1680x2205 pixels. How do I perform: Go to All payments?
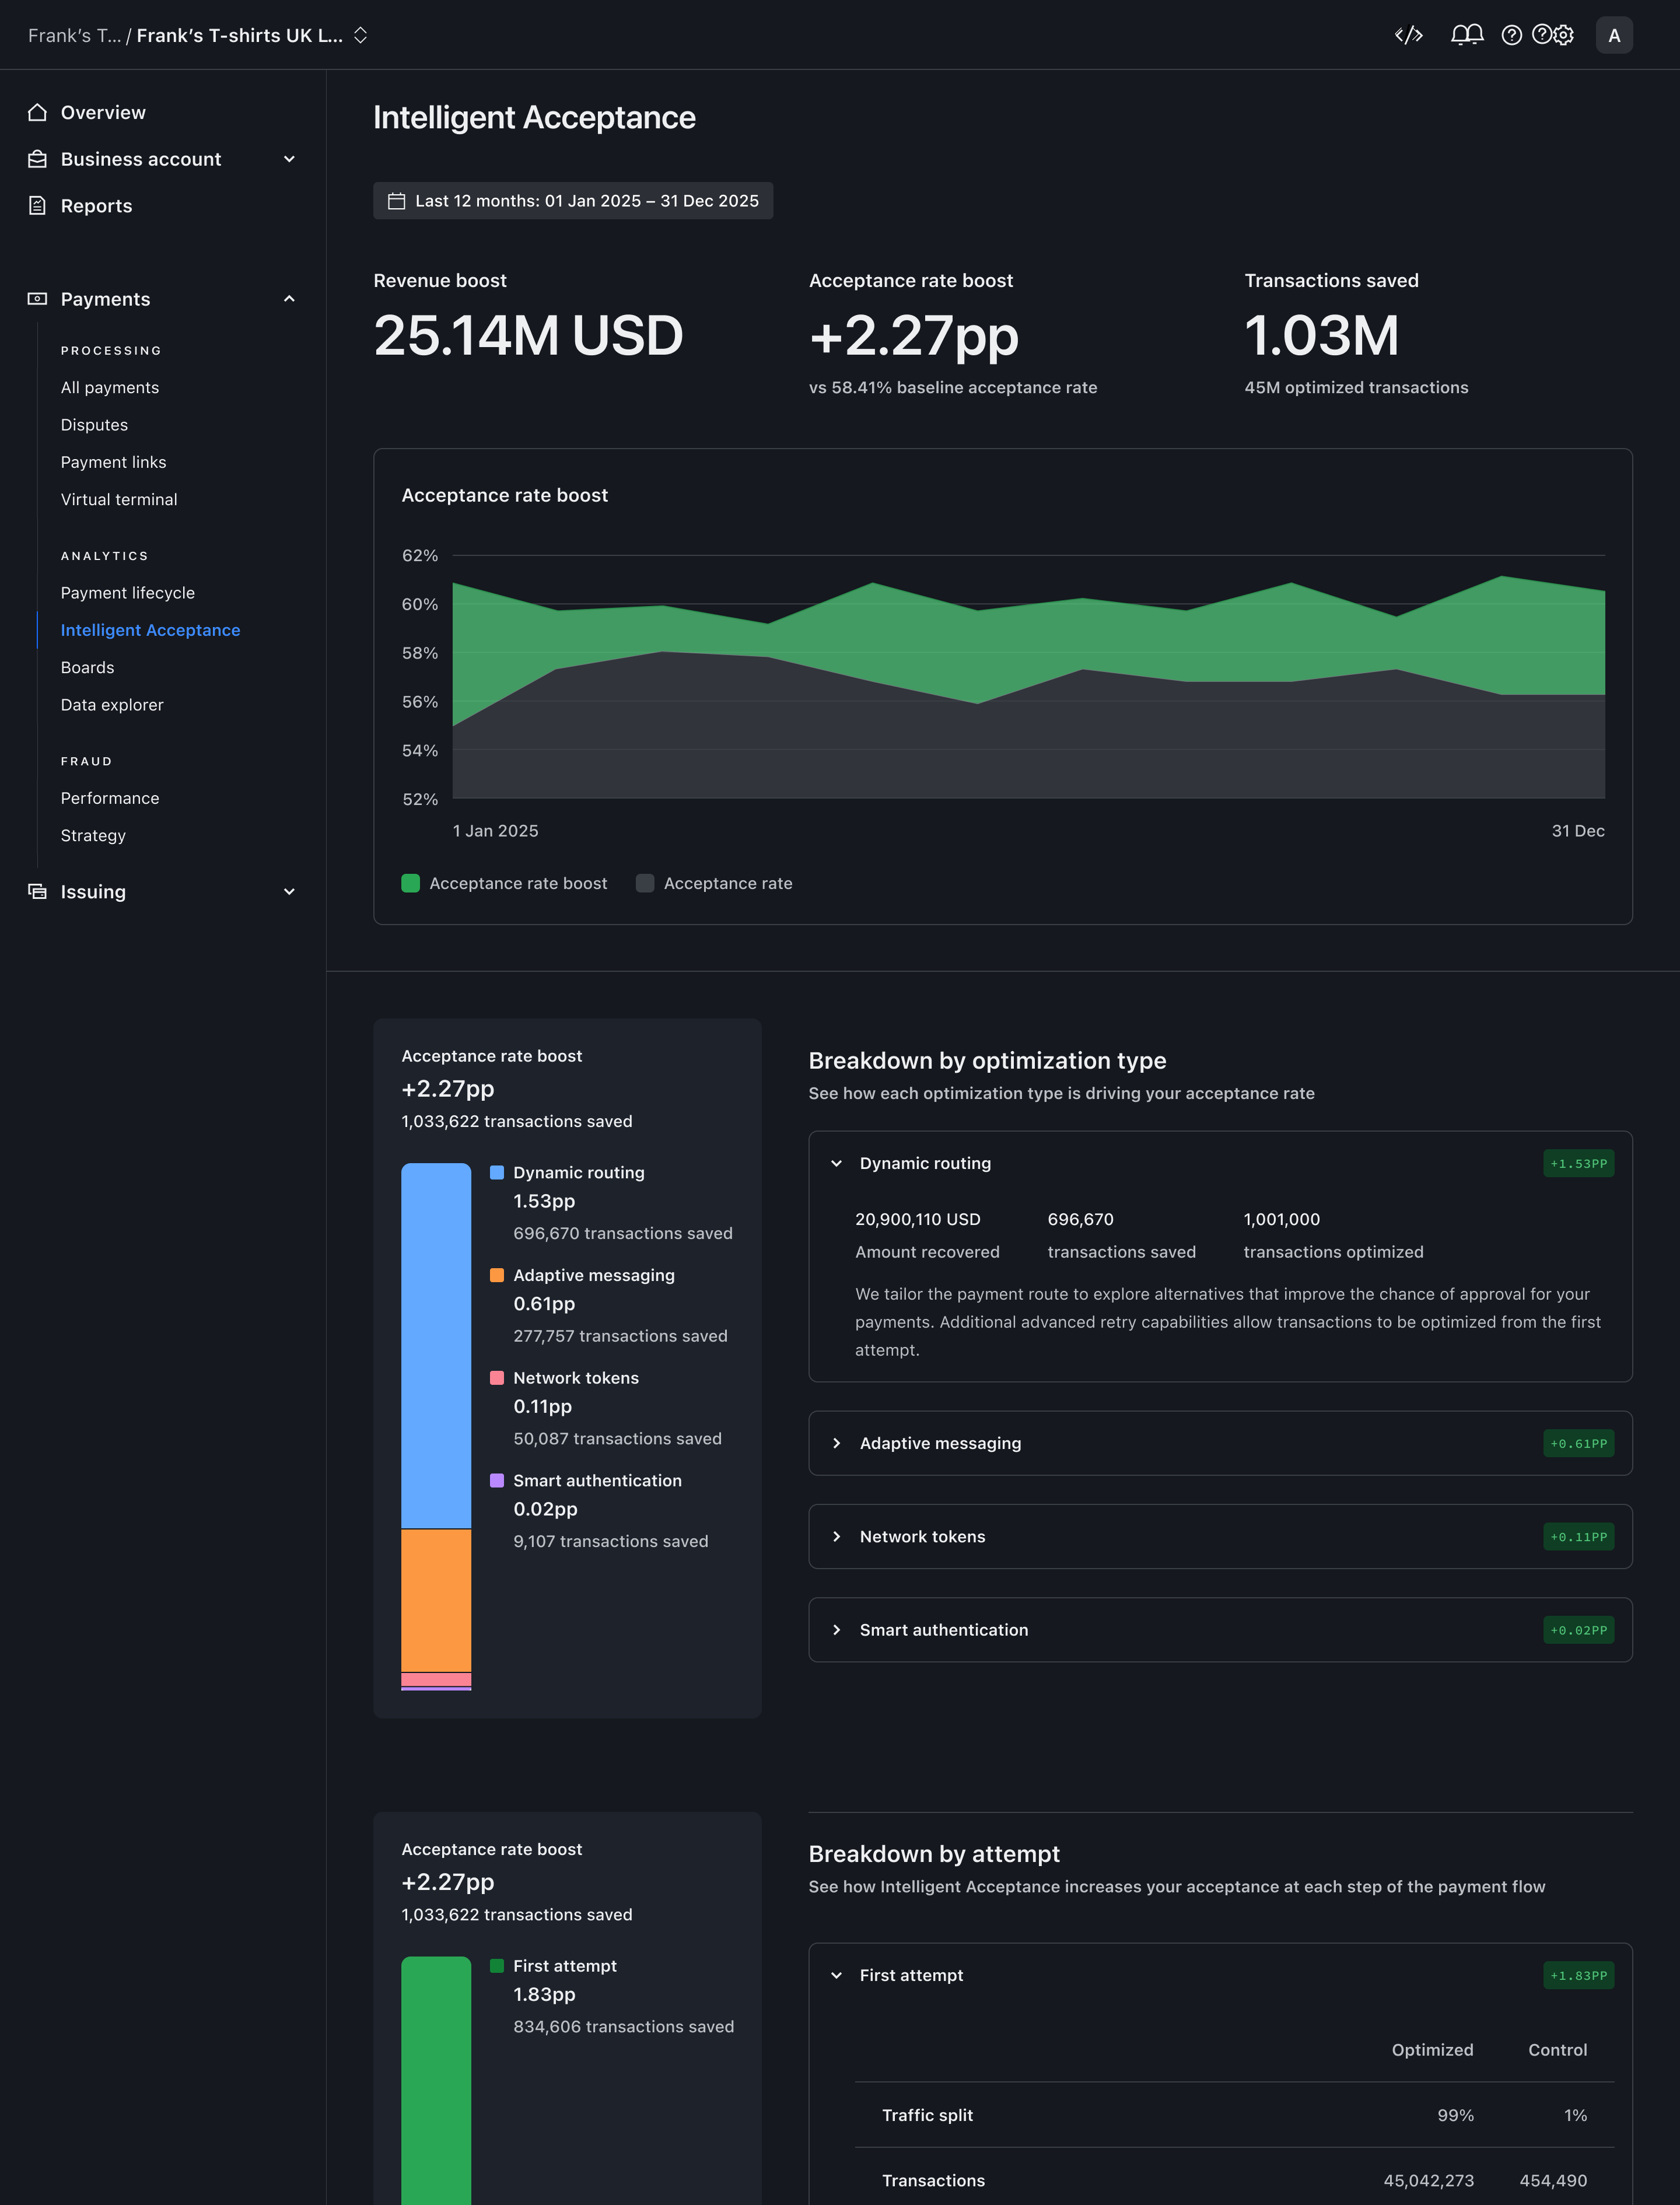(x=110, y=387)
